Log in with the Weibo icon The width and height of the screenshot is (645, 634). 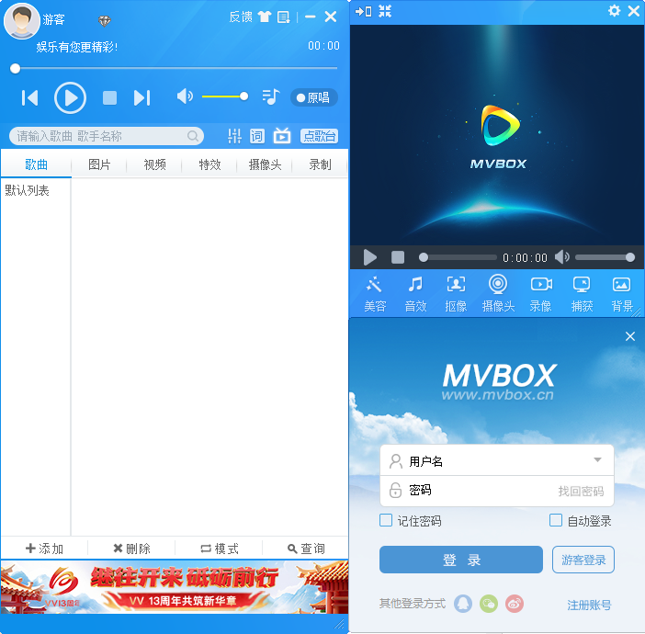(515, 604)
